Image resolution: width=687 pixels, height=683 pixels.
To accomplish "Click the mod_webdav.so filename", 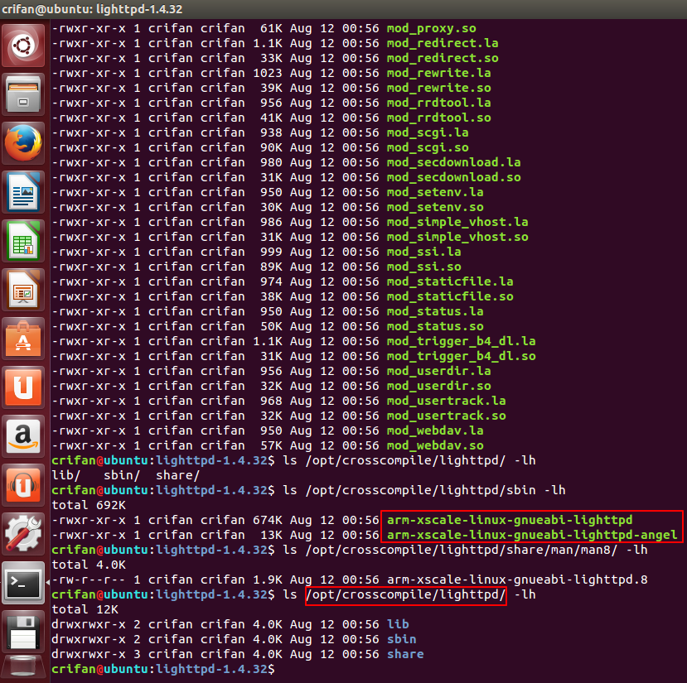I will pyautogui.click(x=435, y=445).
